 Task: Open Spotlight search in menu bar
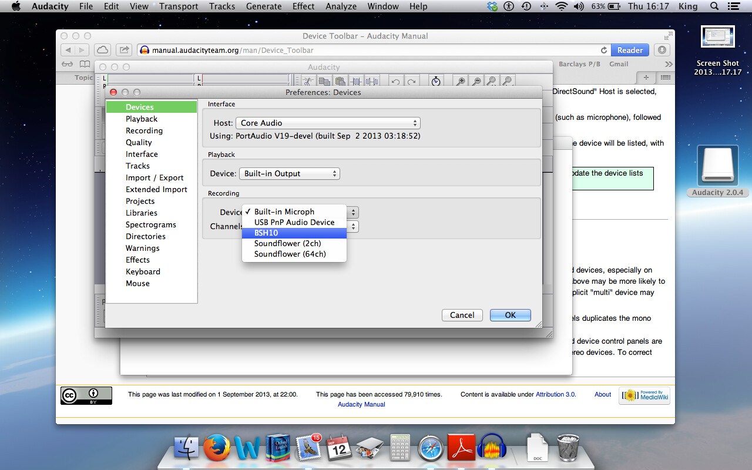click(714, 6)
